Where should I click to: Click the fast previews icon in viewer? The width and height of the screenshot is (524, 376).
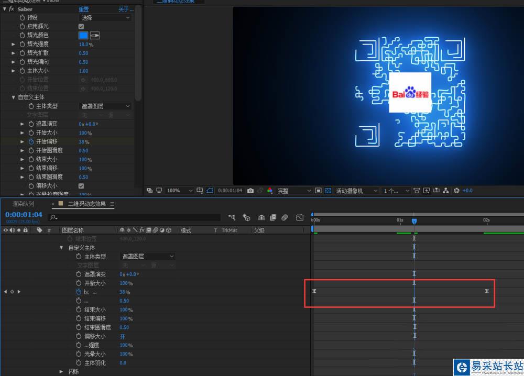click(x=427, y=191)
